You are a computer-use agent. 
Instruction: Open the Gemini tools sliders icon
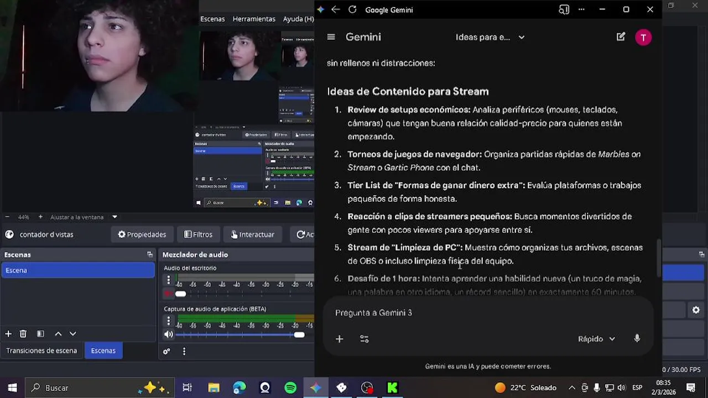364,339
